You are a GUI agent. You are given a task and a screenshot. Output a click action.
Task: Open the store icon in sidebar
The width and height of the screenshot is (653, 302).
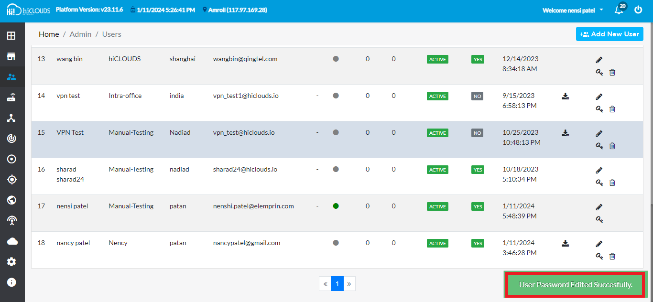[11, 56]
